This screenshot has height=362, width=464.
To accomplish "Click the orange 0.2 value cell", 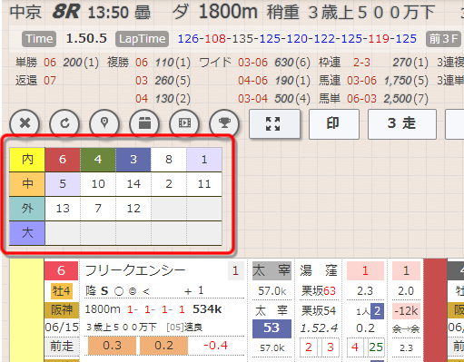I will 163,346.
